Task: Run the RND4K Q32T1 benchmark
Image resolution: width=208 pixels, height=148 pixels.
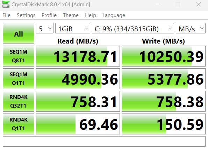Action: 19,101
